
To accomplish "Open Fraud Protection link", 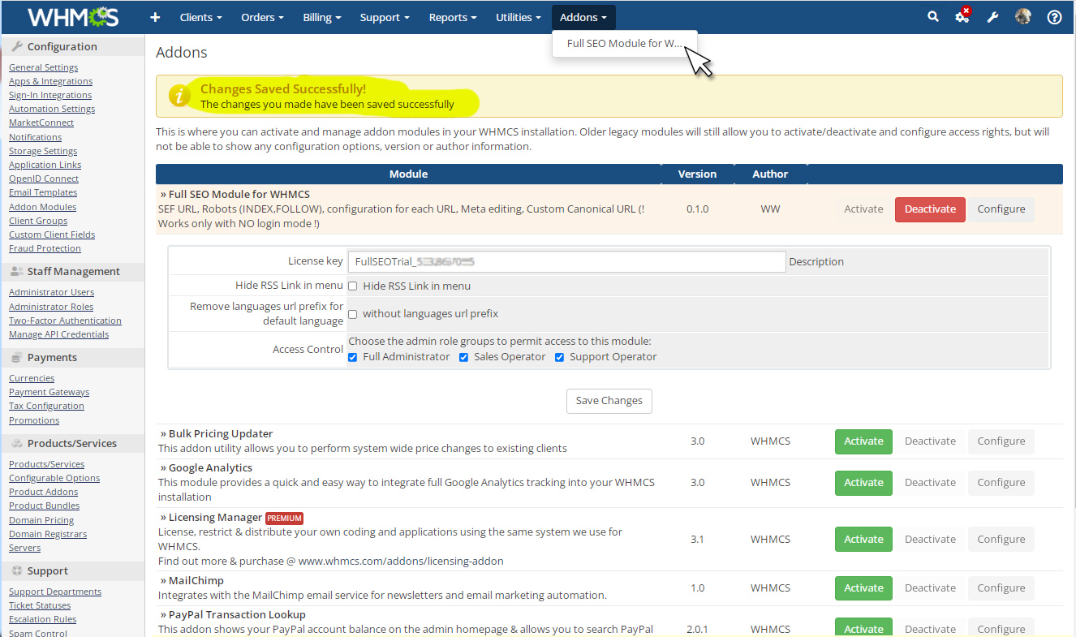I will tap(45, 248).
